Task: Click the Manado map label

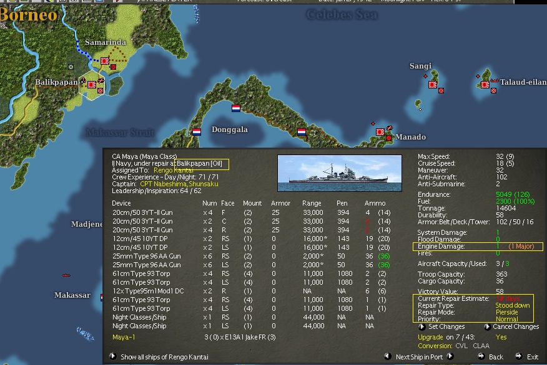Action: pyautogui.click(x=410, y=137)
